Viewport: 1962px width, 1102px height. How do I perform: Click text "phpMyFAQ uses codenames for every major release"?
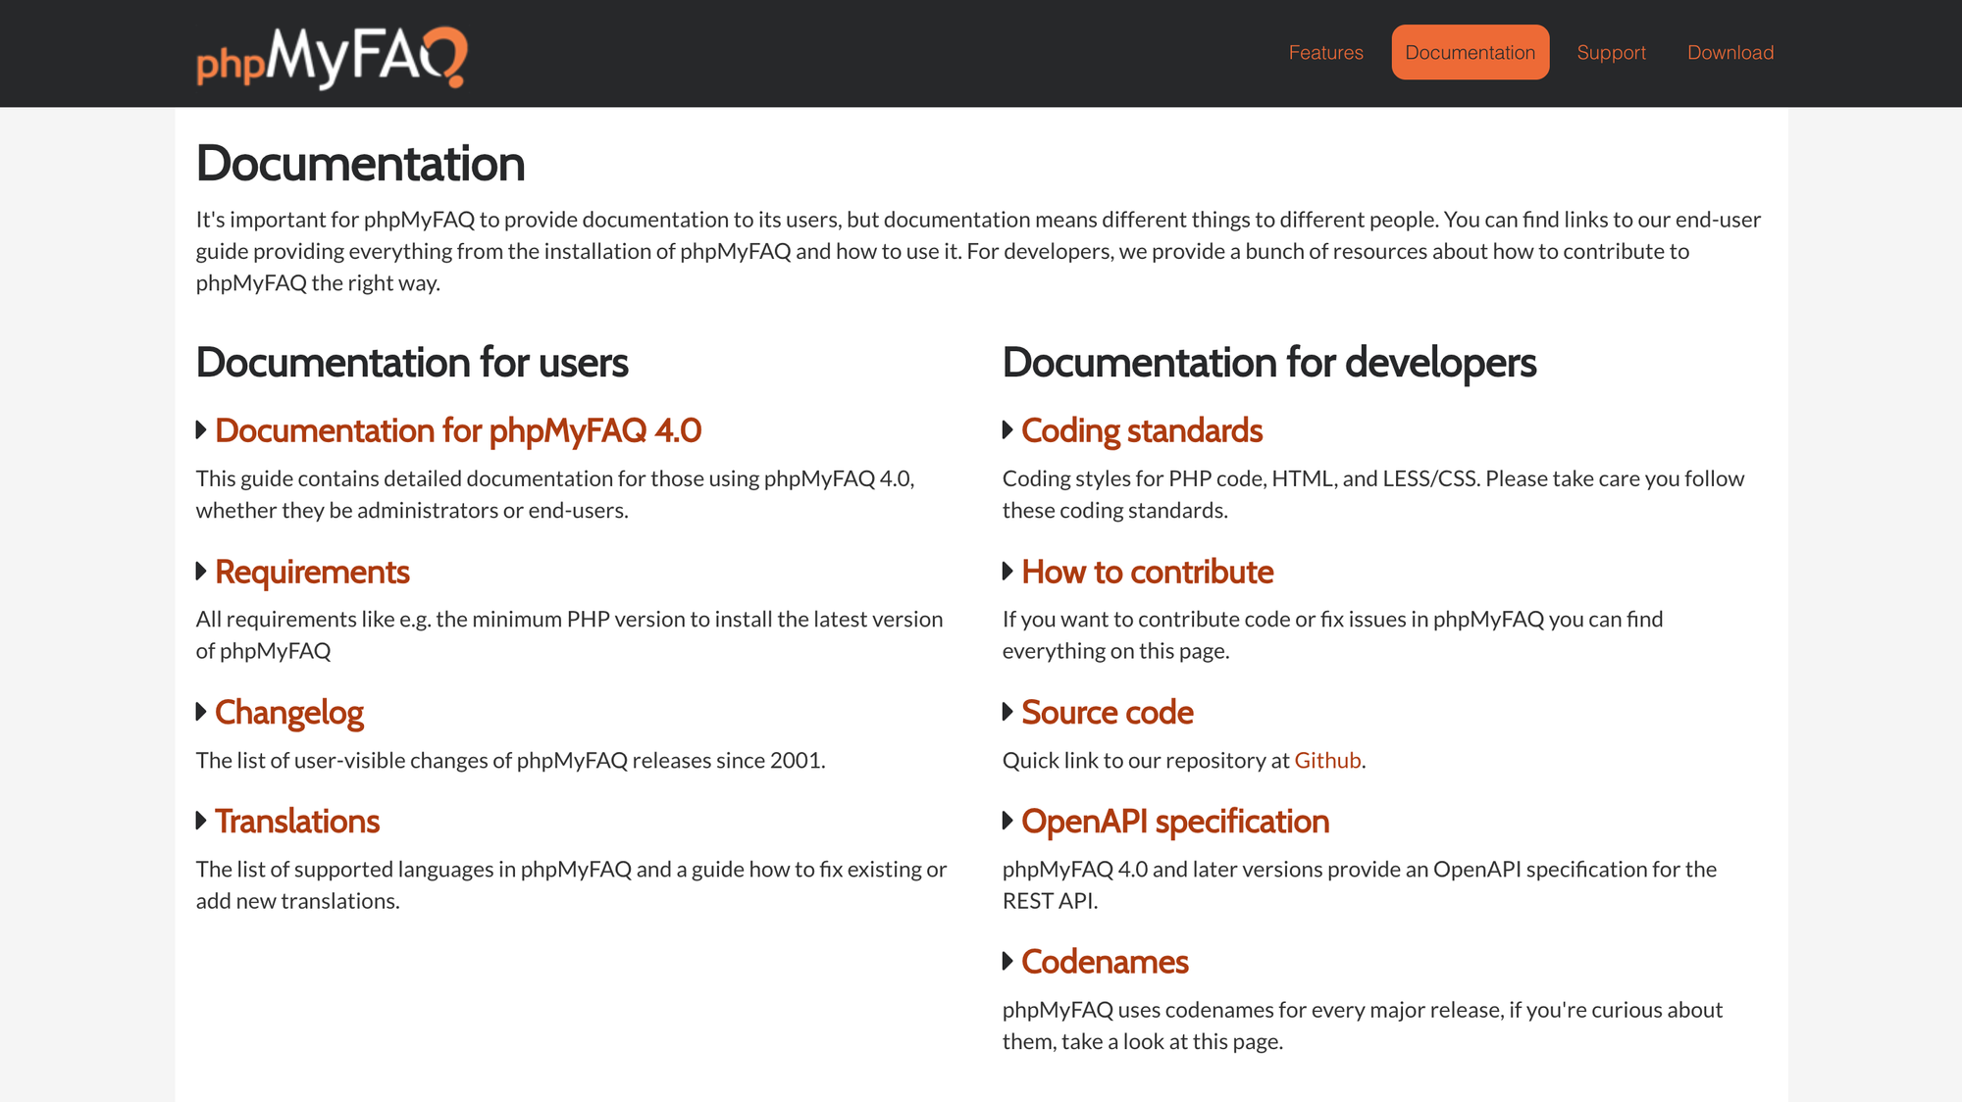tap(1252, 1011)
